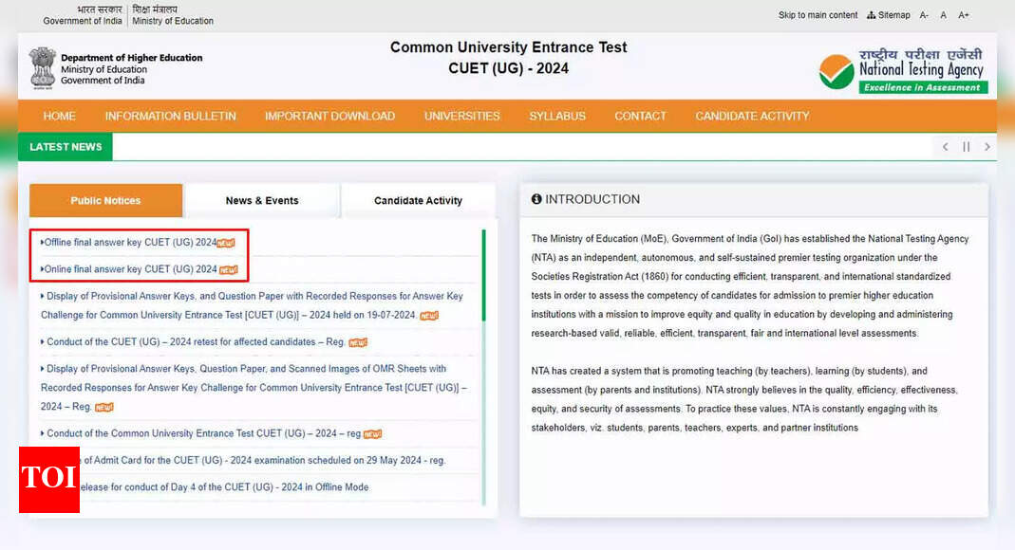Click the public notices green scrollbar
Screen dimensions: 1015x550
pos(483,276)
